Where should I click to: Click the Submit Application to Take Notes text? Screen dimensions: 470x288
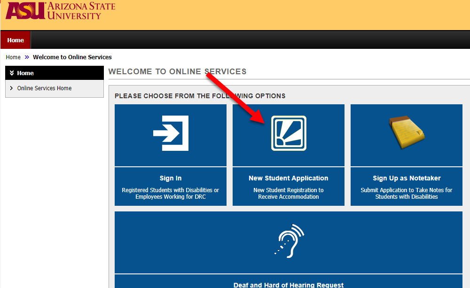[407, 194]
